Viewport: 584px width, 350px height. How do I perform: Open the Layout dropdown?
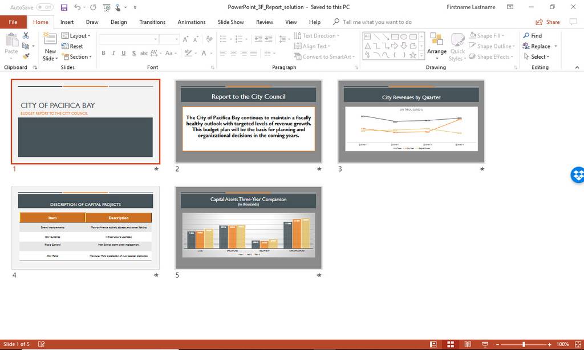(x=76, y=35)
